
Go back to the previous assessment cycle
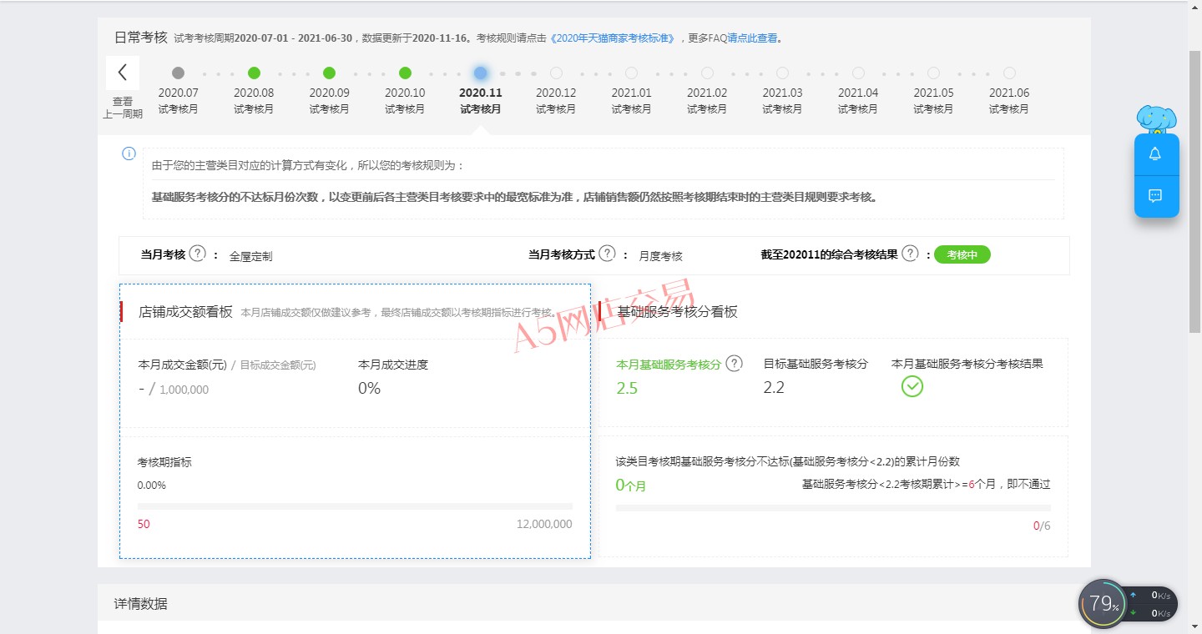[123, 73]
